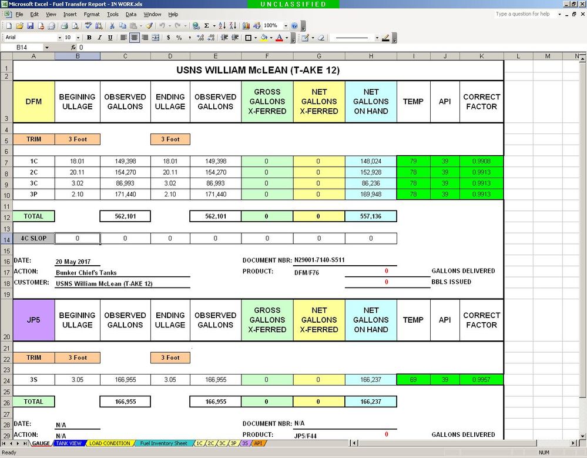Expand the Font Color dropdown arrow

point(286,38)
